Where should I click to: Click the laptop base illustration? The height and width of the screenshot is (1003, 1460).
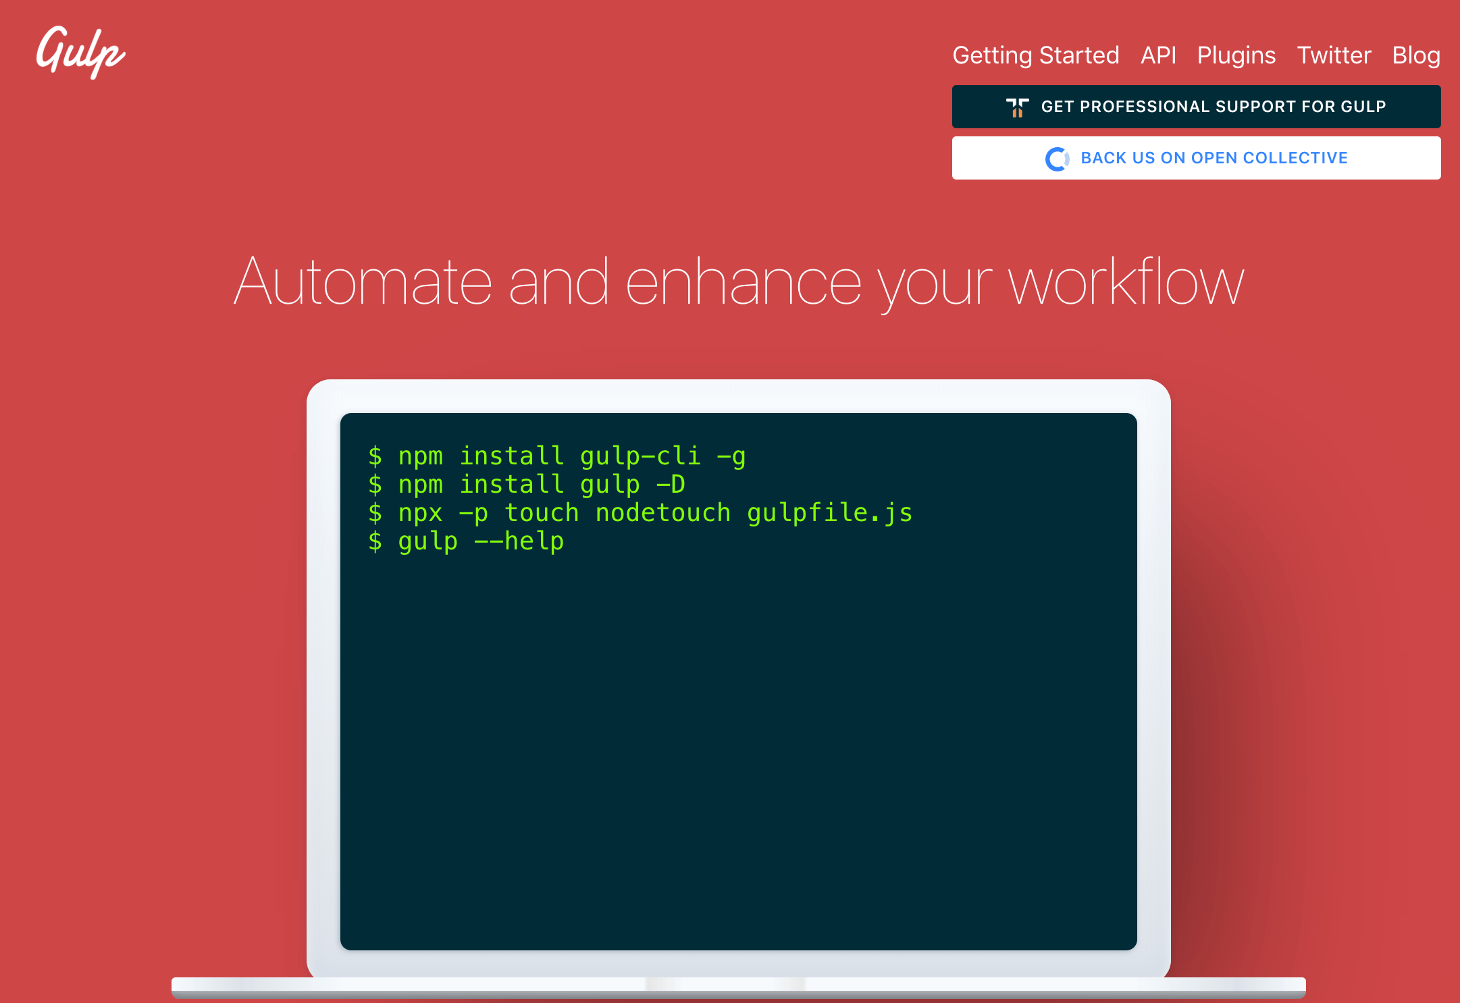[738, 987]
